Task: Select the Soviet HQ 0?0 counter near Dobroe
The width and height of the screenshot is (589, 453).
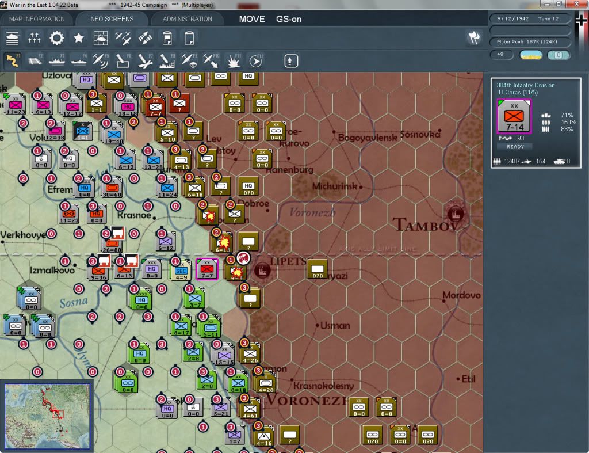Action: [248, 187]
